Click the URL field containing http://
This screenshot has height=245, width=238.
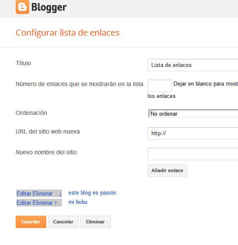click(x=193, y=133)
